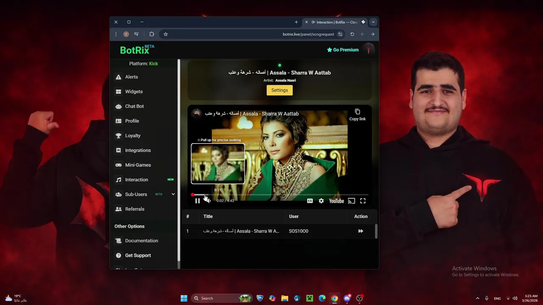Copy the video link
Screen dimensions: 543x305
pos(357,114)
